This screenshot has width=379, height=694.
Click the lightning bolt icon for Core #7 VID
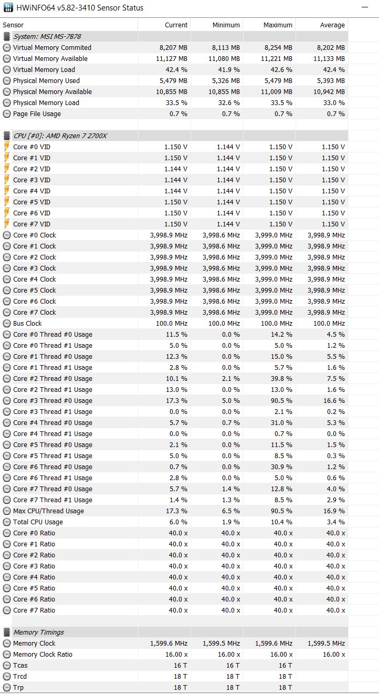point(7,224)
